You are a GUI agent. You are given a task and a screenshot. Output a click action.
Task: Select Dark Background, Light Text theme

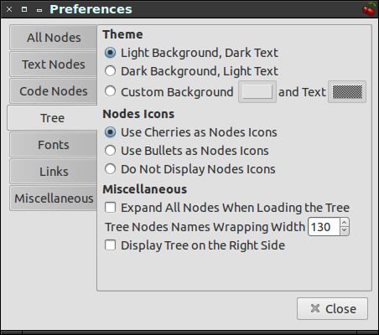110,71
